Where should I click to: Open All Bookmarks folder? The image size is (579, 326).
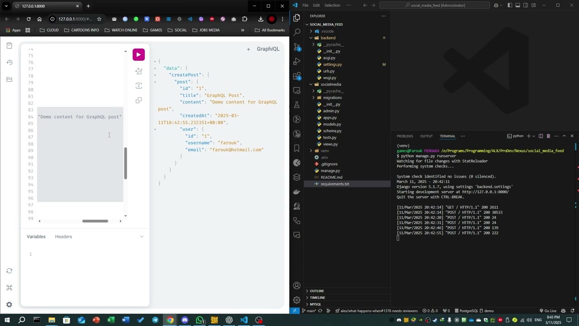(270, 30)
